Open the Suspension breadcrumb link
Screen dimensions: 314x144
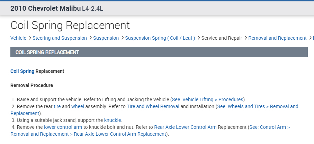106,38
